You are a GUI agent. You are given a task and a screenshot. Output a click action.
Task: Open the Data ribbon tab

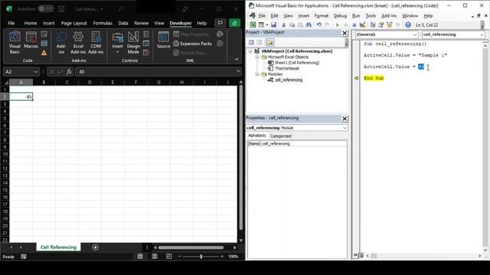(123, 23)
